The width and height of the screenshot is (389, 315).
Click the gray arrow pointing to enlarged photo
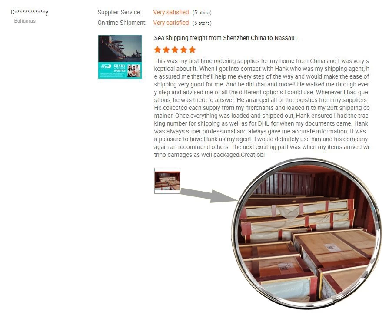tap(209, 196)
